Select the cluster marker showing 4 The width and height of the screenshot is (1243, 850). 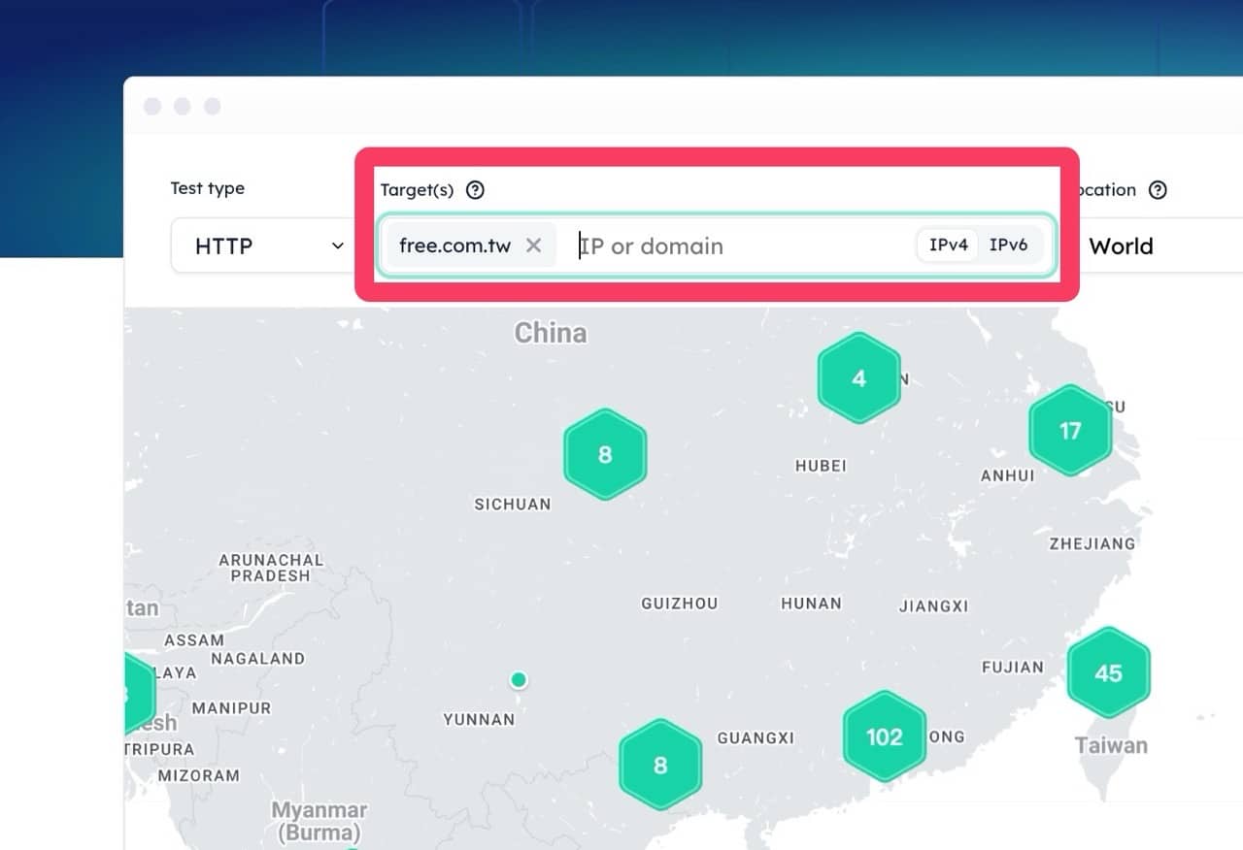(x=858, y=378)
